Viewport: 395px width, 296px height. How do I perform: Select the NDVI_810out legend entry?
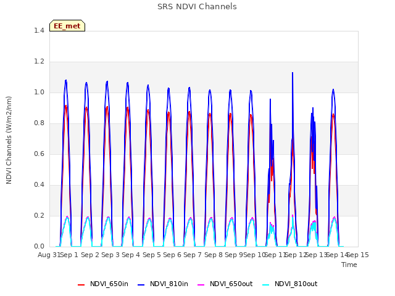coord(290,284)
